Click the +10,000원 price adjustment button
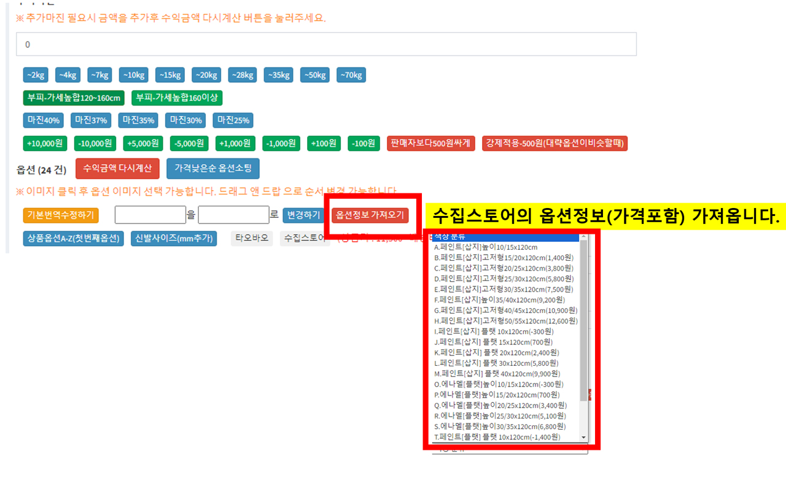 coord(45,143)
